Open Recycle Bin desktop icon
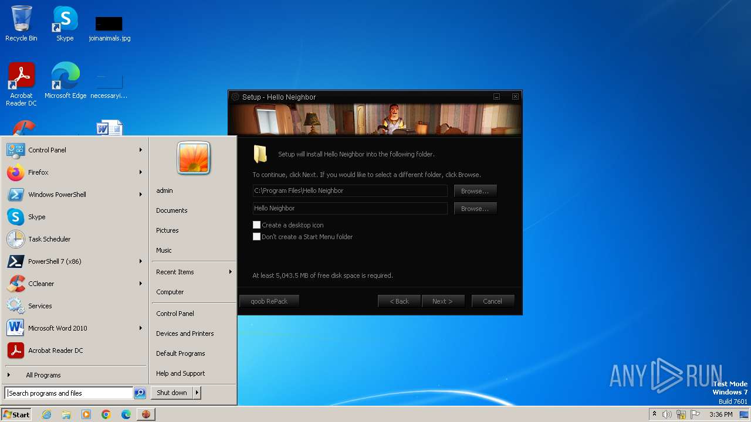 click(x=21, y=23)
